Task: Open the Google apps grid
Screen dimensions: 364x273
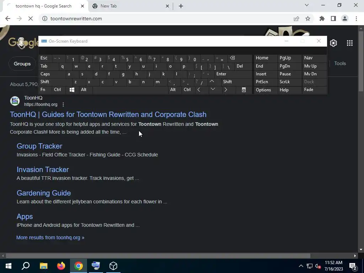Action: pyautogui.click(x=350, y=43)
